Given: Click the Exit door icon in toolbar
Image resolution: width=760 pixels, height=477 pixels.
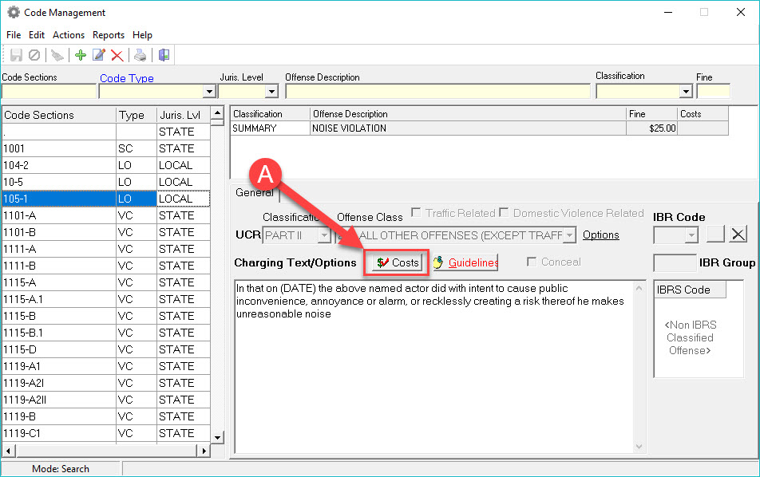Looking at the screenshot, I should 163,55.
